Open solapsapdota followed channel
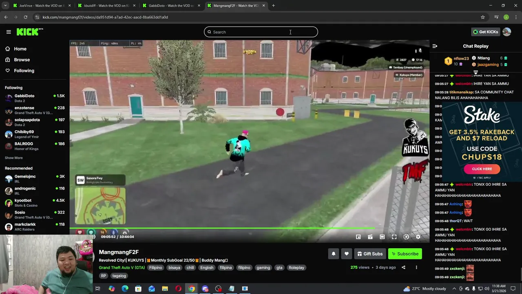This screenshot has width=522, height=294. coord(35,122)
